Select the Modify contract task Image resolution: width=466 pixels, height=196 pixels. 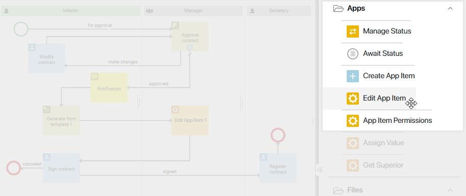[x=47, y=58]
